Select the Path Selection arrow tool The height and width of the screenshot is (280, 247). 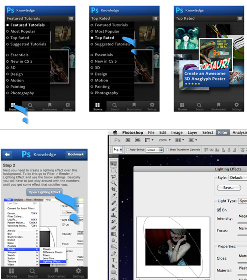point(114,266)
